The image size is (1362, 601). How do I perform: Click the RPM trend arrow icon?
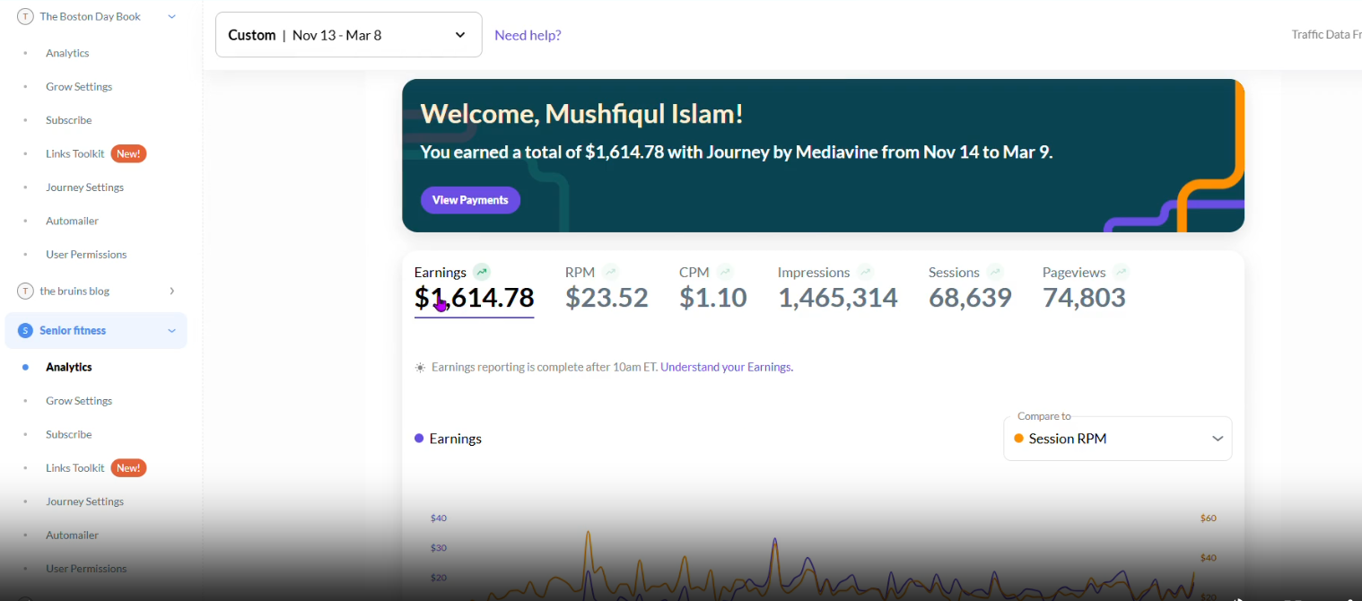pyautogui.click(x=611, y=272)
